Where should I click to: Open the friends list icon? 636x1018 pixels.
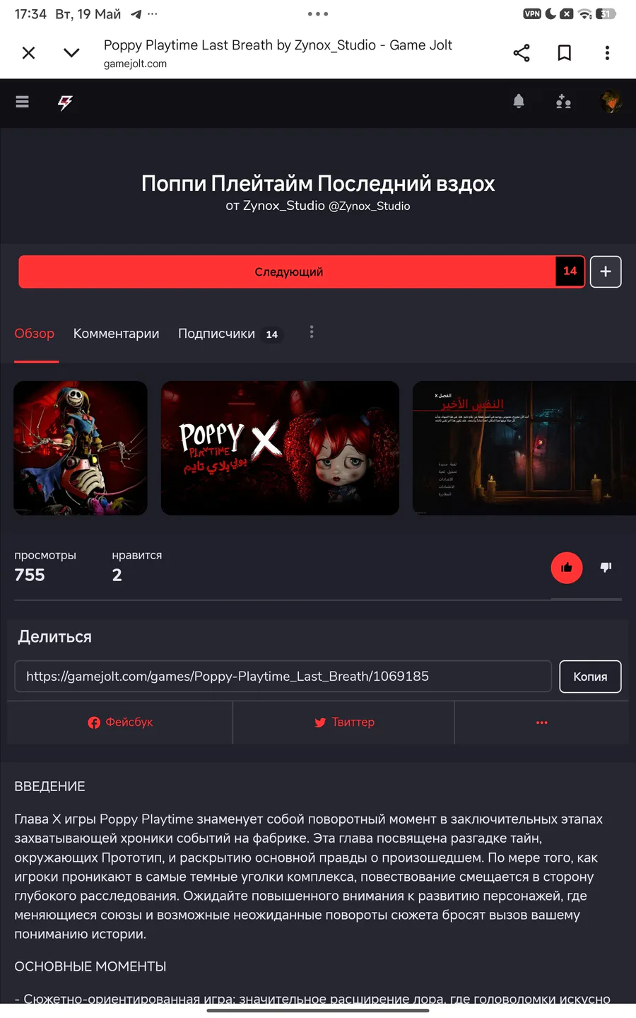coord(563,102)
